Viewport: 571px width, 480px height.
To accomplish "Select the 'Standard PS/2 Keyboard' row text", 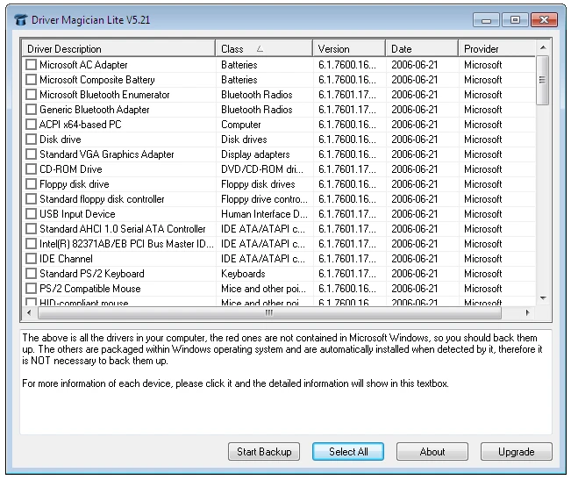I will click(x=92, y=274).
